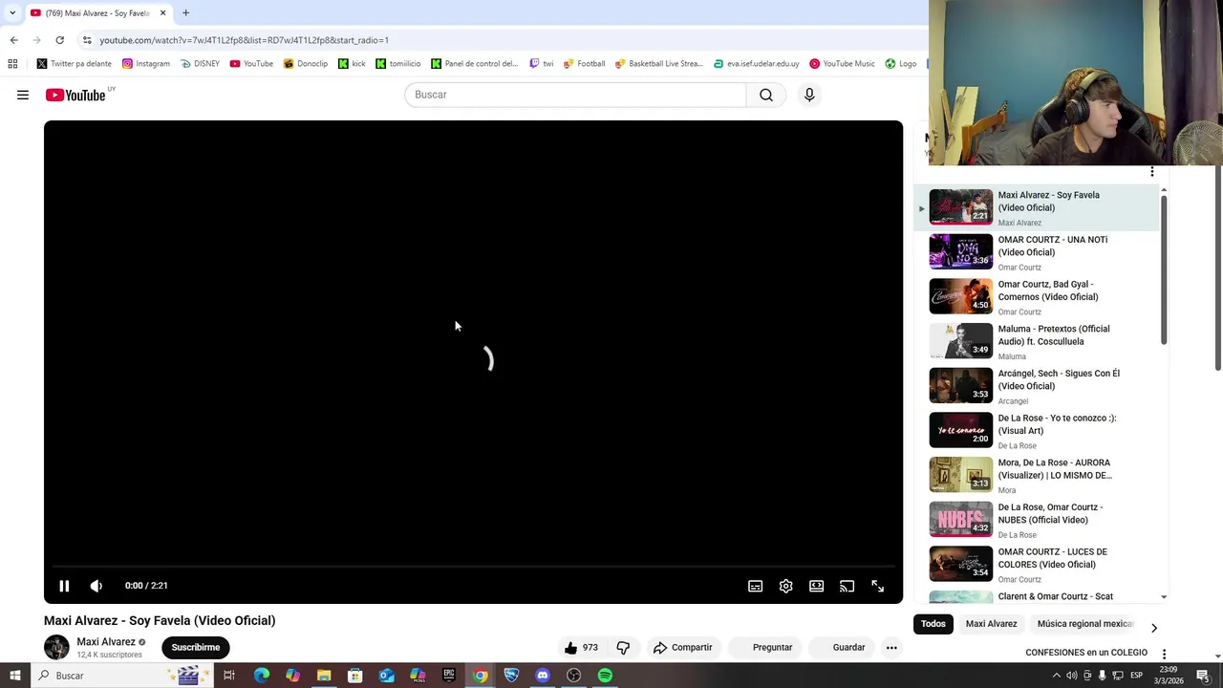Open playlist options three-dot menu
The height and width of the screenshot is (688, 1223).
coord(1152,172)
